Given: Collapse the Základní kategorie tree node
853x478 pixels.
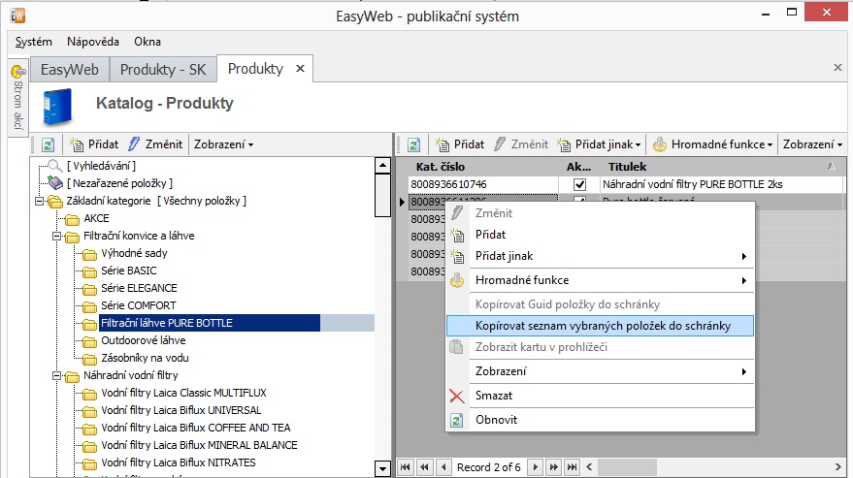Looking at the screenshot, I should 38,202.
